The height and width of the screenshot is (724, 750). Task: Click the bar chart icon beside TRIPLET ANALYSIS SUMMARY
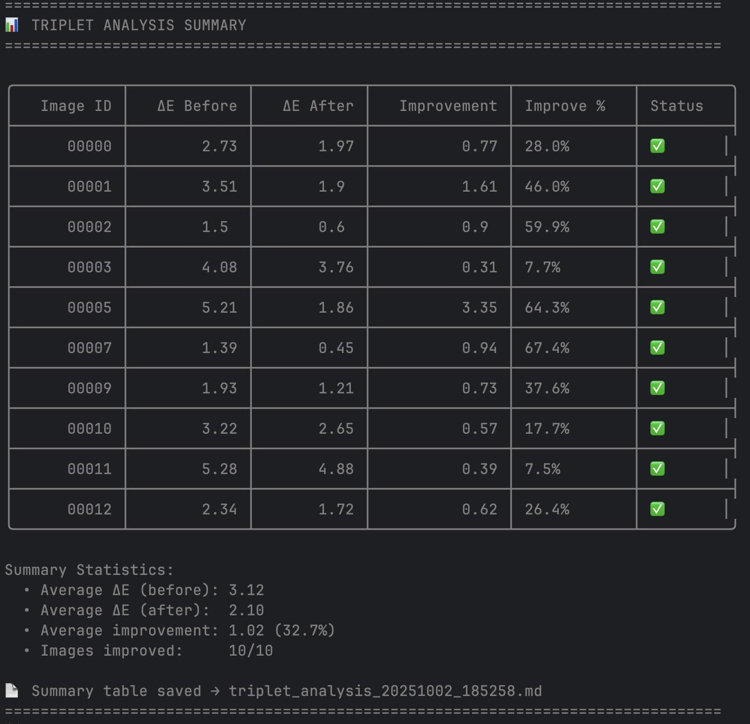click(x=12, y=25)
